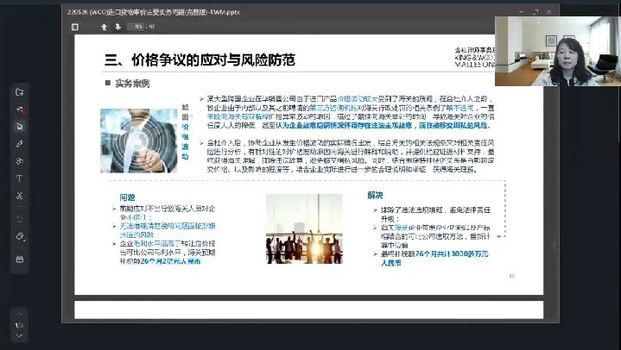Go to next page with down arrow
Screen dimensions: 621x350
[116, 27]
